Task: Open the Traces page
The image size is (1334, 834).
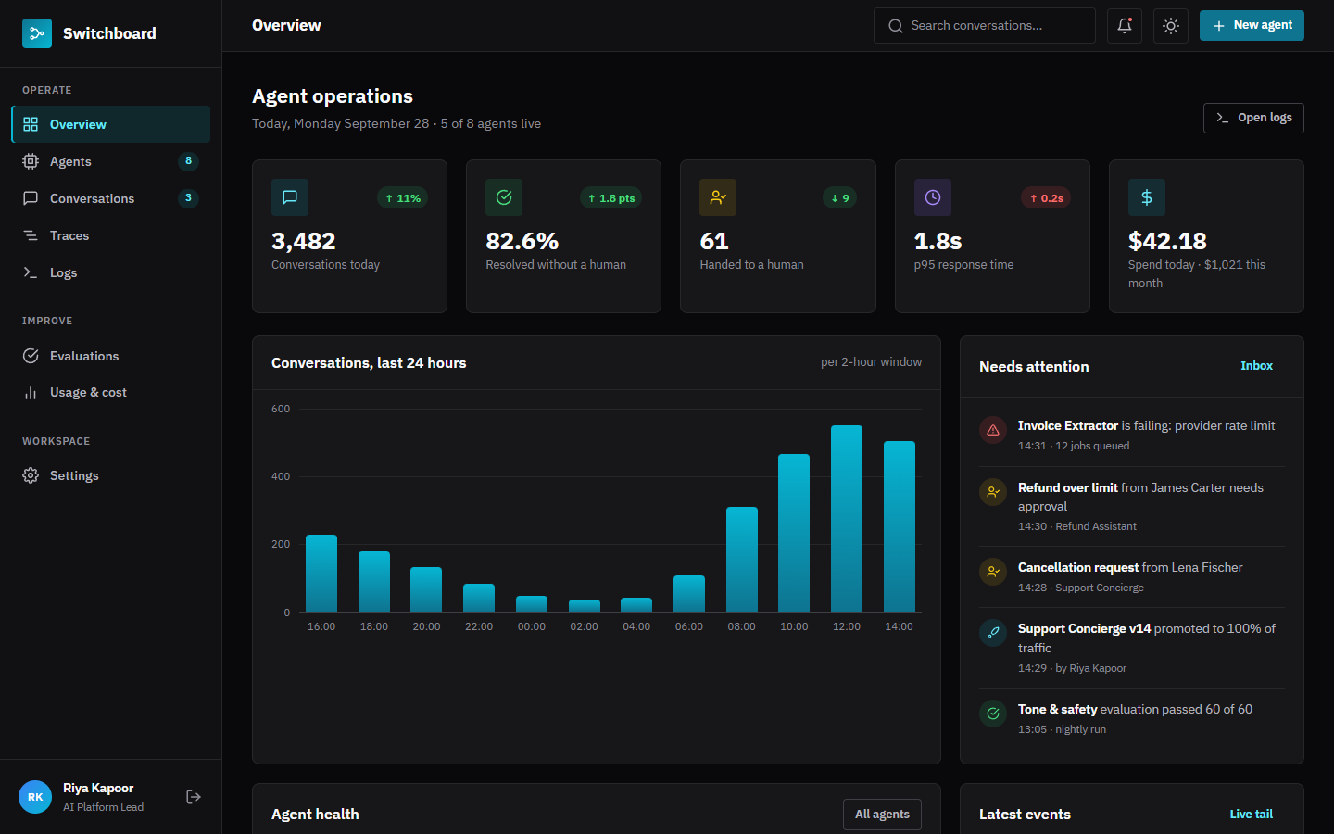Action: tap(111, 235)
